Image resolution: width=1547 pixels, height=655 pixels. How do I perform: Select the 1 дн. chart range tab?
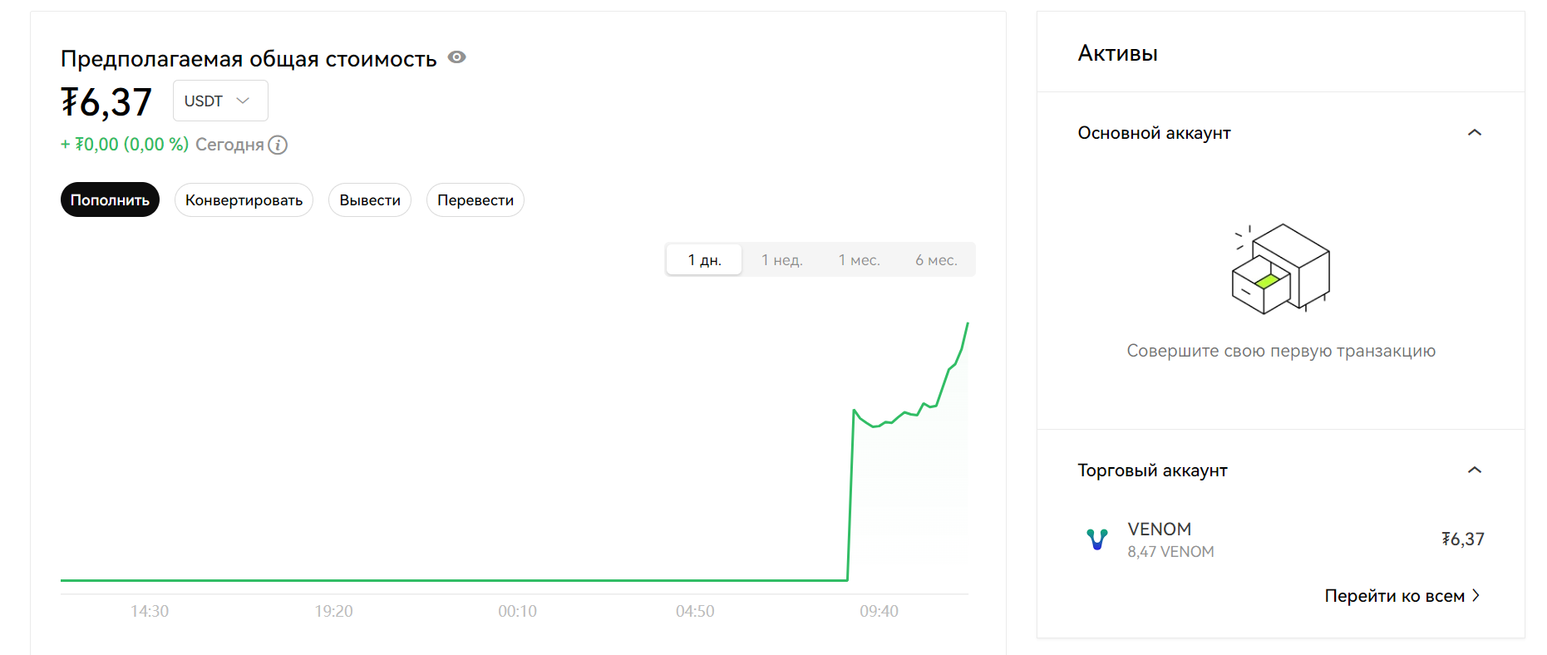(704, 260)
